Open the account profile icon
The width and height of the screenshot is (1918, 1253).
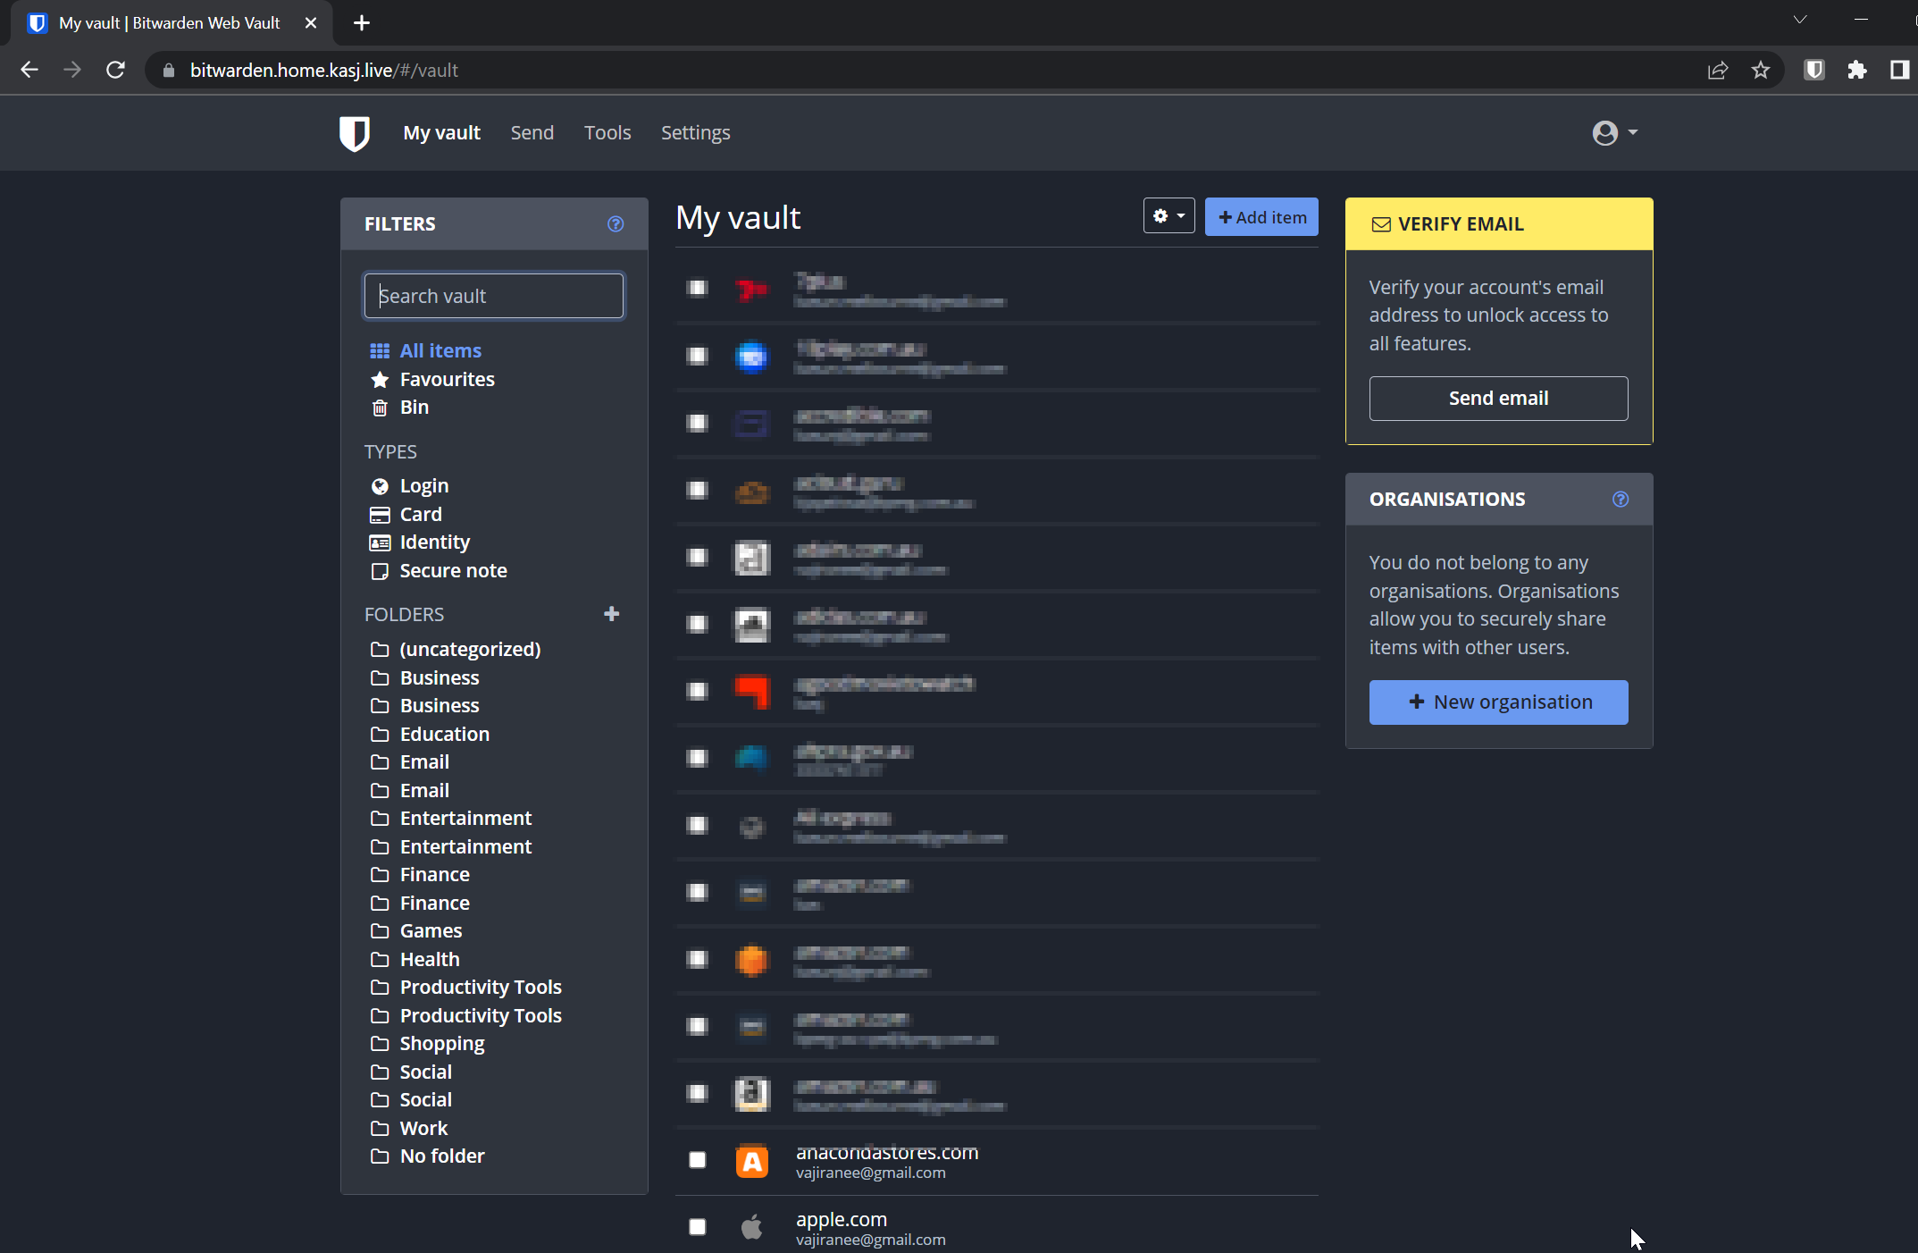click(x=1606, y=132)
